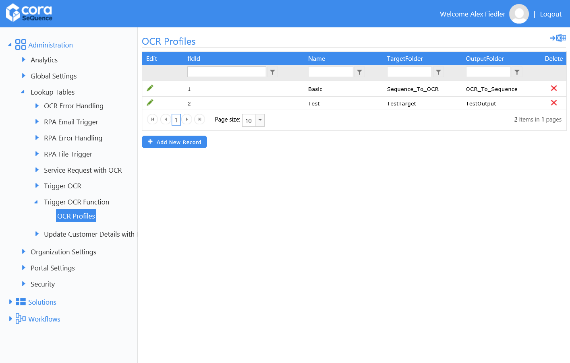Open the Name column filter menu
Viewport: 570px width, 363px height.
(x=359, y=72)
